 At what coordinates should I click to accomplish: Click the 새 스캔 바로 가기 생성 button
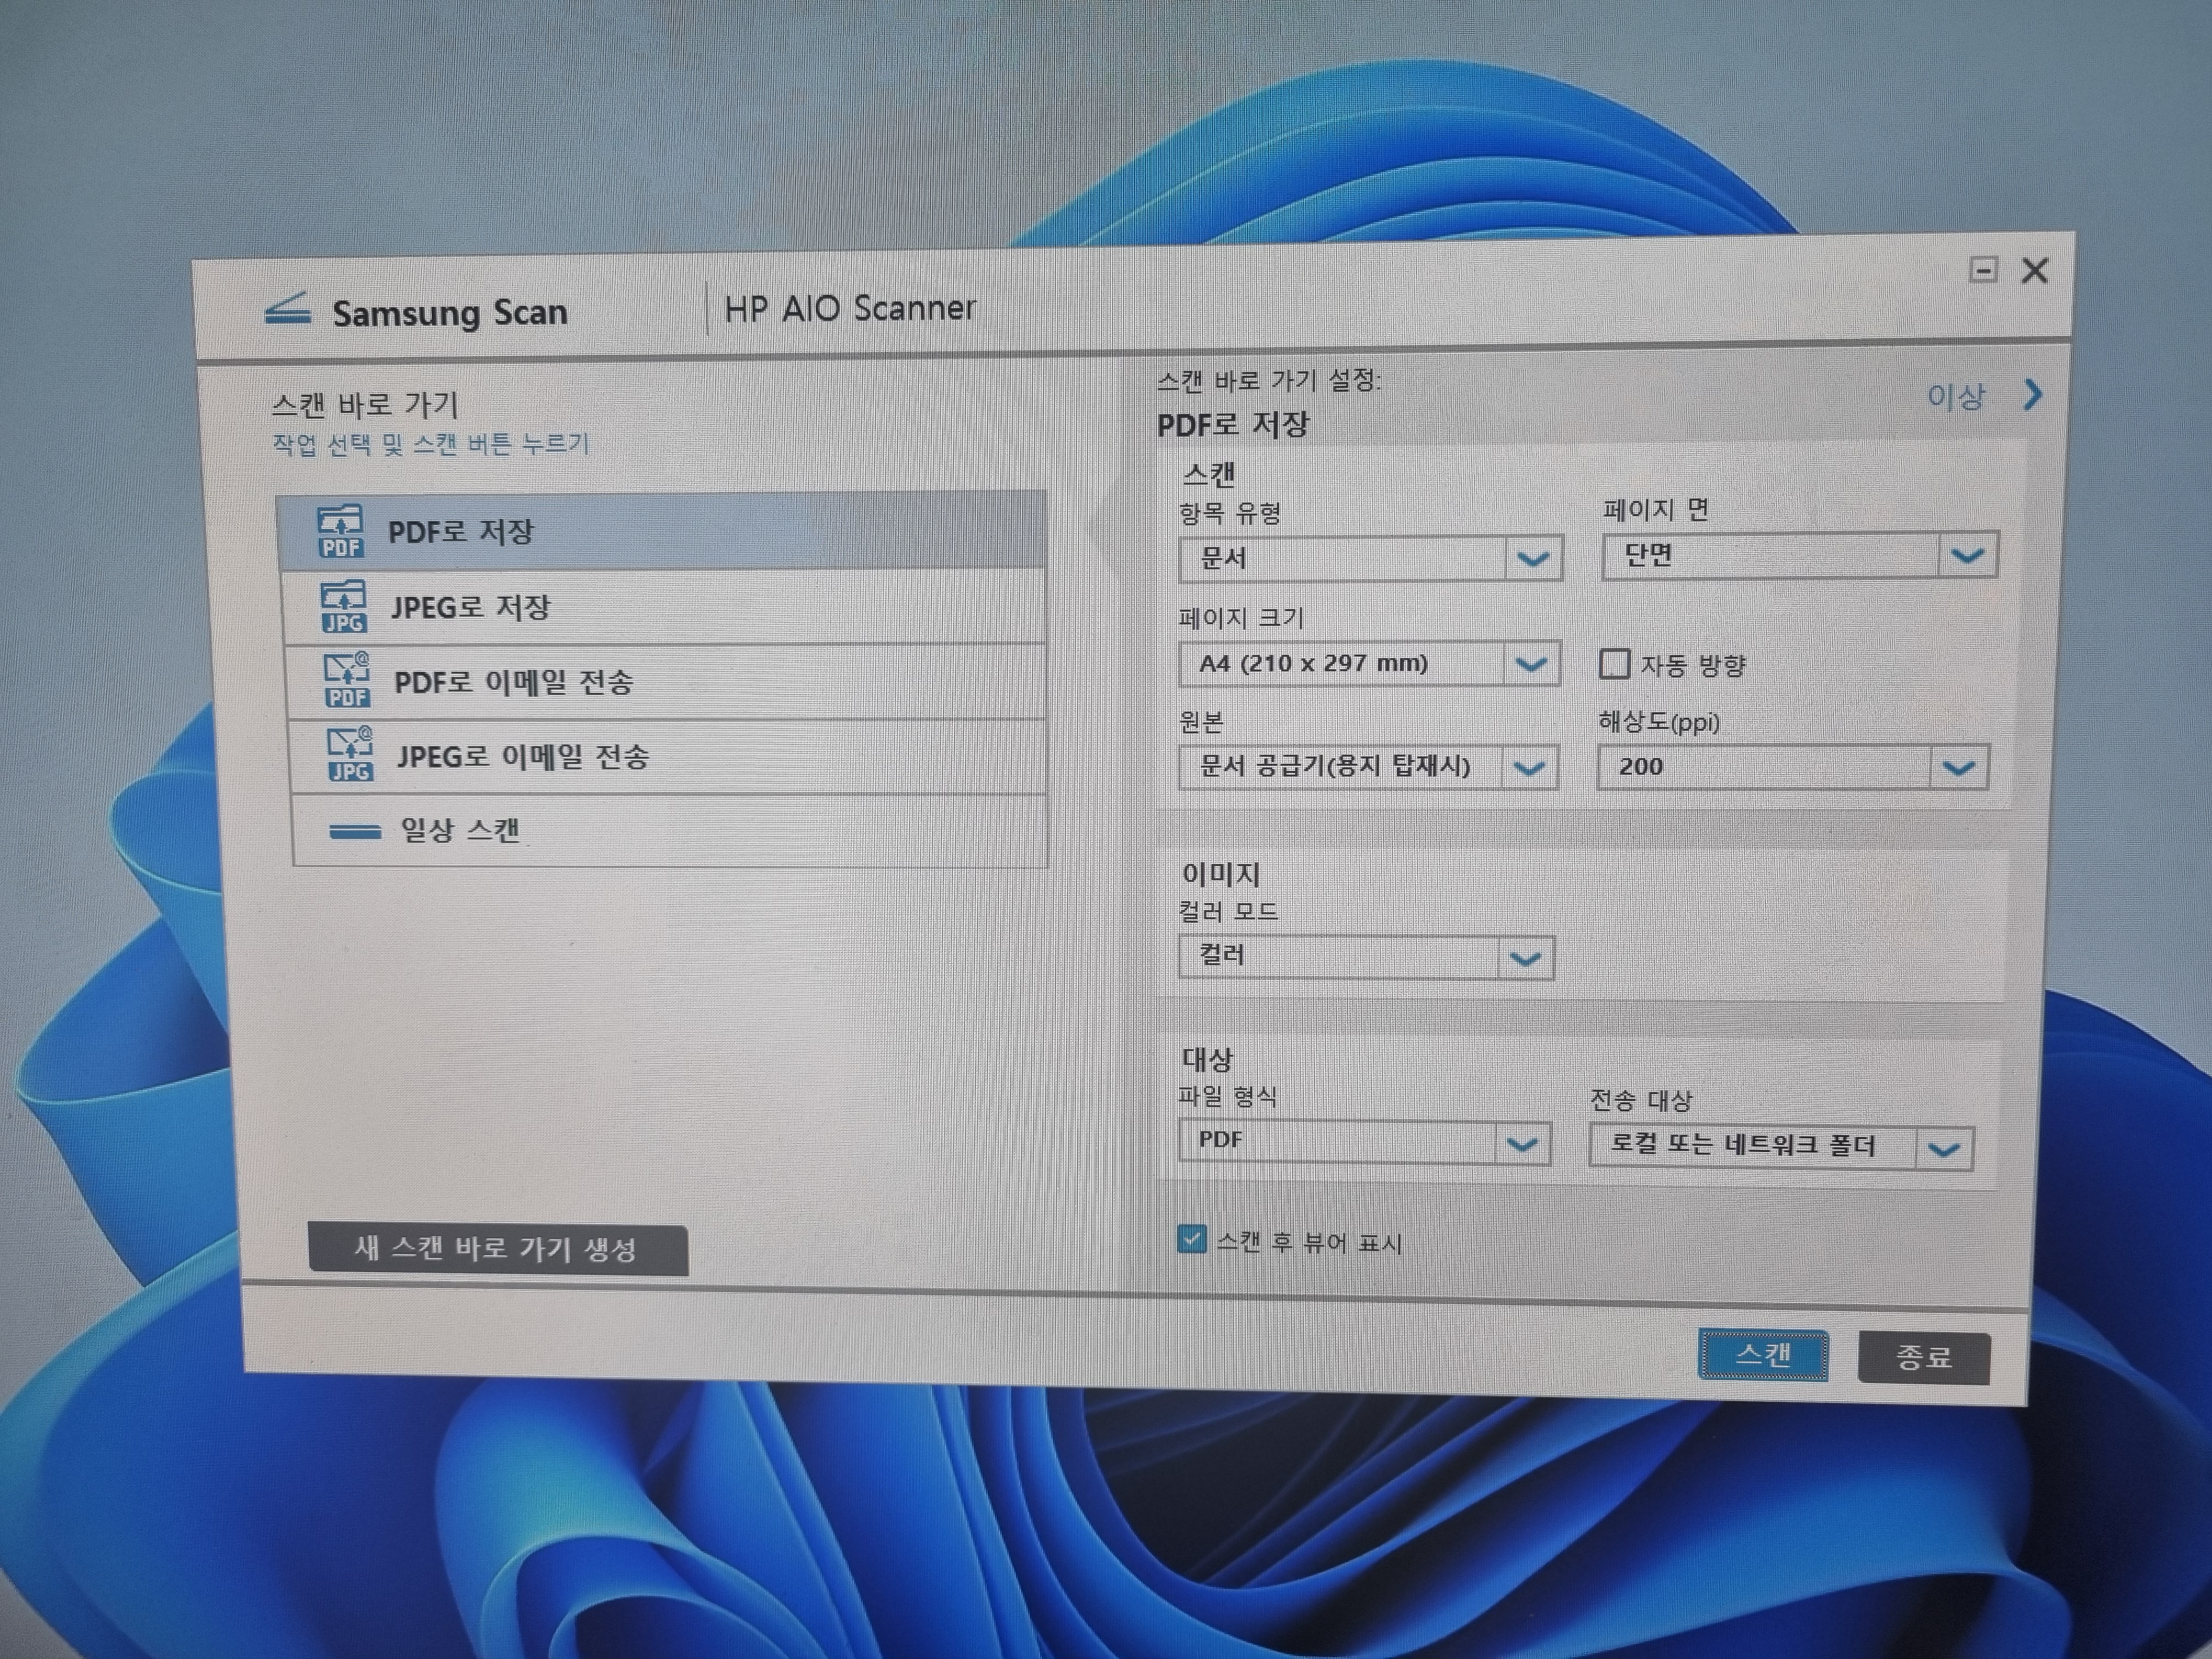[497, 1249]
